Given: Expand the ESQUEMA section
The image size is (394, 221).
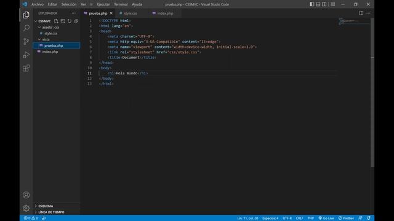Looking at the screenshot, I should [x=57, y=206].
